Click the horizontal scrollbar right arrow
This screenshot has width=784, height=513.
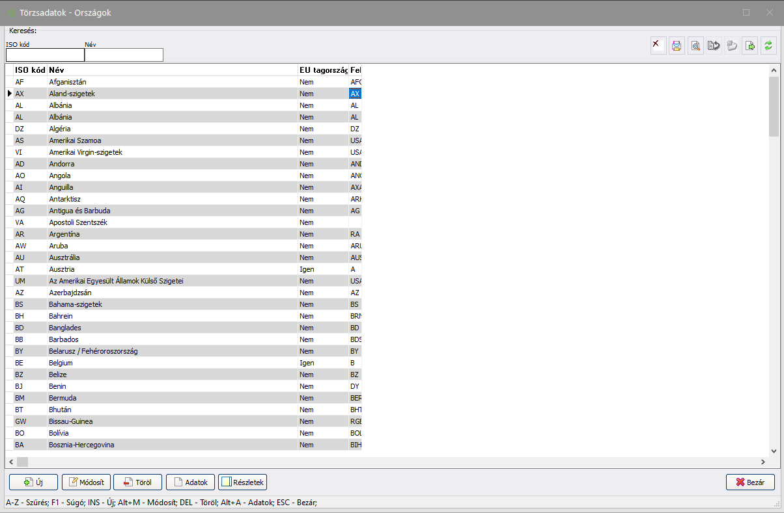(x=763, y=462)
